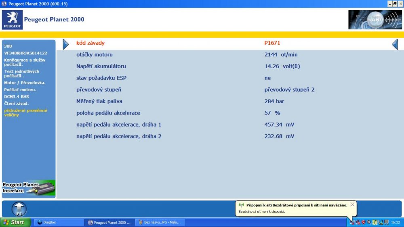Click value převodový stupeň 2

289,90
